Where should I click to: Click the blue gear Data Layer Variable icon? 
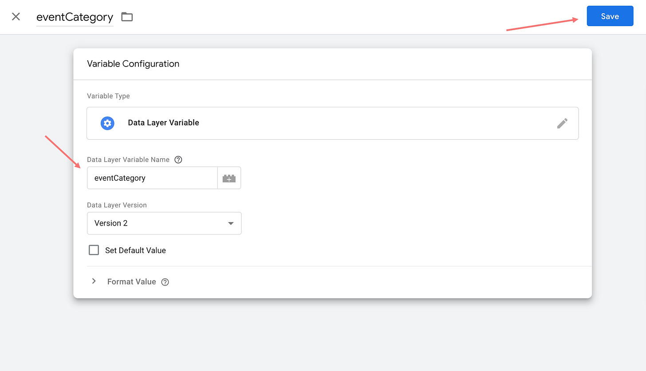tap(107, 123)
